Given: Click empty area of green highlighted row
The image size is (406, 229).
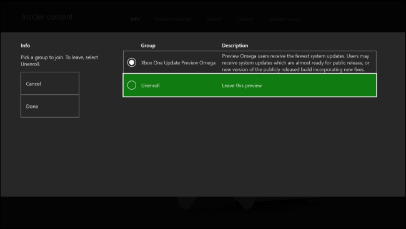Looking at the screenshot, I should (319, 85).
